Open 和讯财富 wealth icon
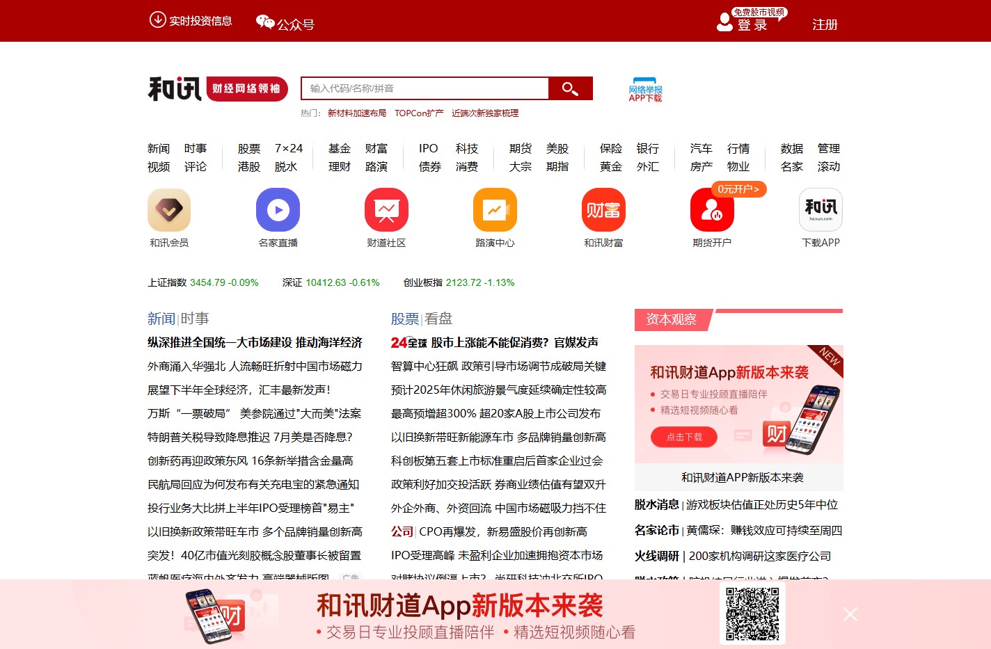The width and height of the screenshot is (991, 649). point(603,209)
